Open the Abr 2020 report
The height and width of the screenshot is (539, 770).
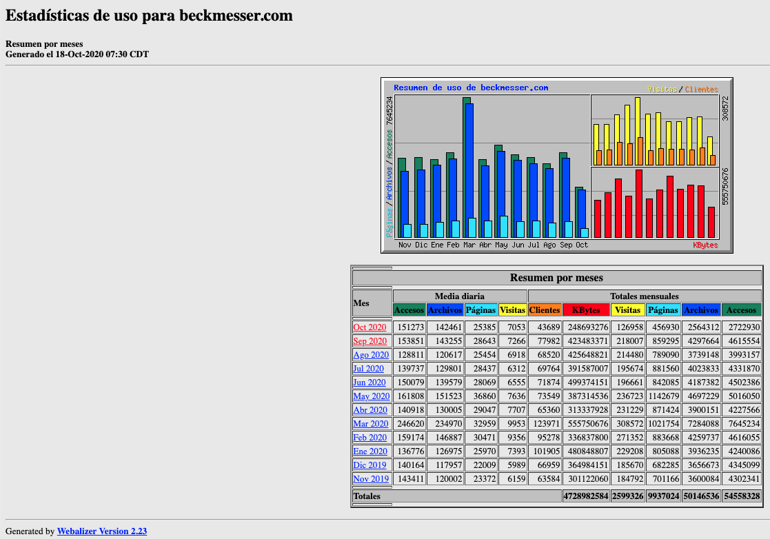tap(369, 409)
